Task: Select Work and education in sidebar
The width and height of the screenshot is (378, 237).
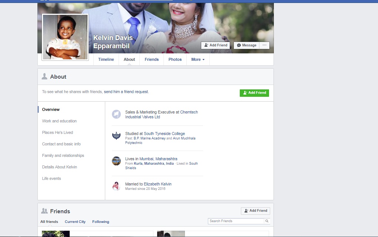Action: [59, 121]
